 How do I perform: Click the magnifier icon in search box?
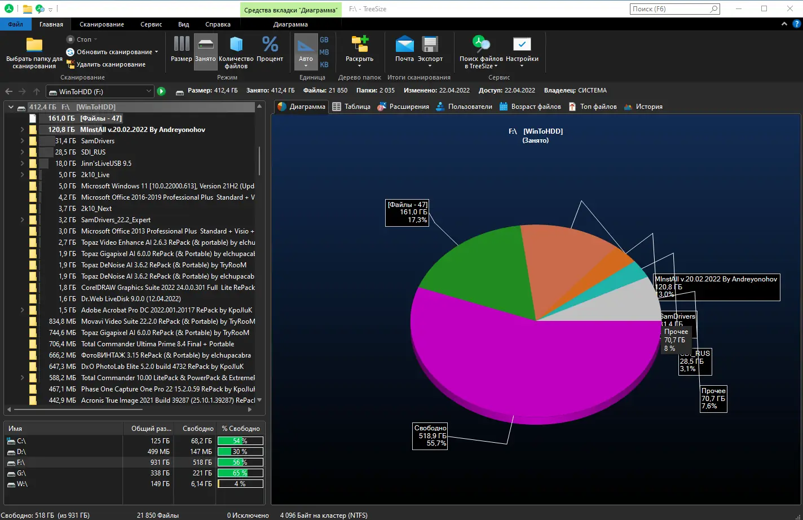[713, 9]
